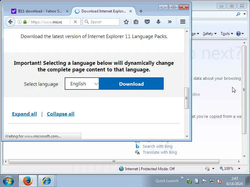Screen dimensions: 250x187
Task: Show bookmarks list icon in Firefox toolbar
Action: point(136,22)
